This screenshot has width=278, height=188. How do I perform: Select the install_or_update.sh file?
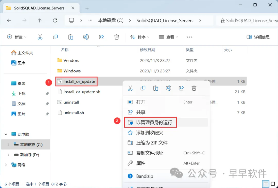[x=79, y=92]
